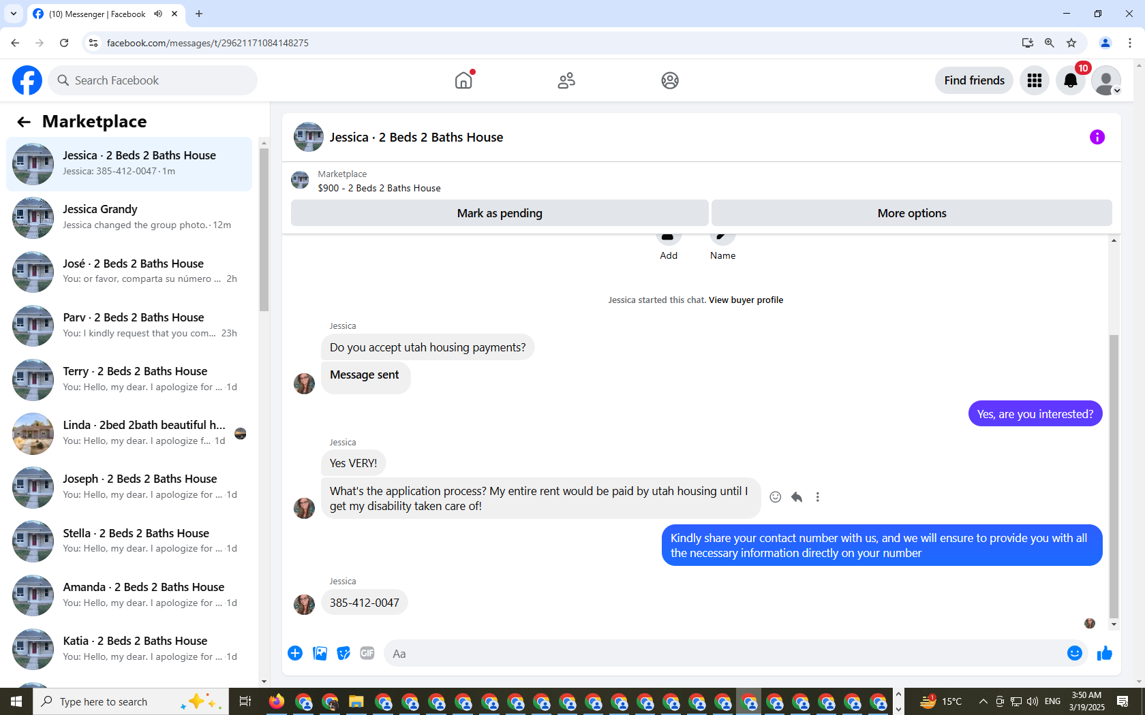The image size is (1145, 715).
Task: Open the install app icon in address bar
Action: (1028, 43)
